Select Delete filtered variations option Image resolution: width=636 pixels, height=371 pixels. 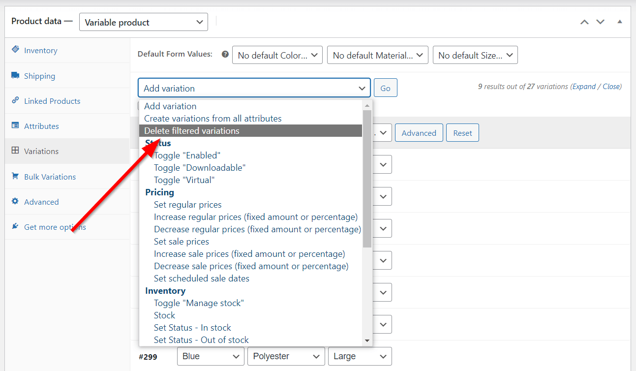[x=251, y=130]
